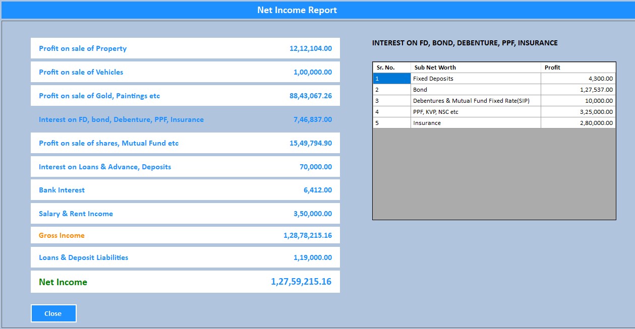Image resolution: width=635 pixels, height=329 pixels.
Task: Click the Sr. No. column header
Action: pos(391,68)
